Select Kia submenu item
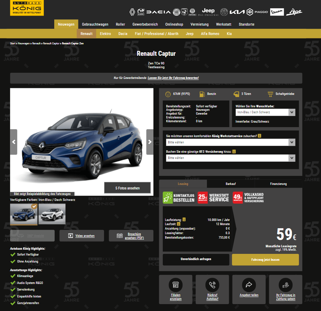Screen dimensions: 321x311 (229, 34)
